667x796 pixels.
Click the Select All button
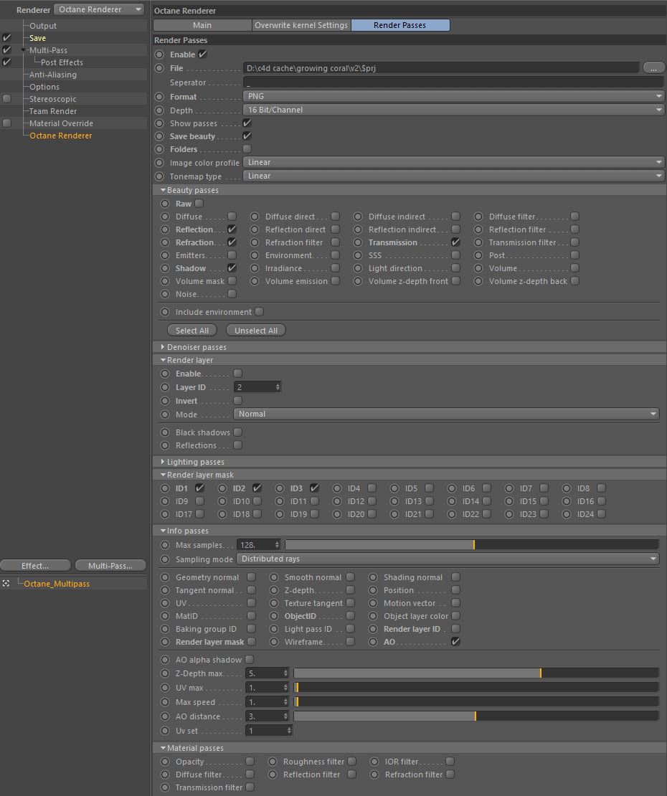coord(192,331)
